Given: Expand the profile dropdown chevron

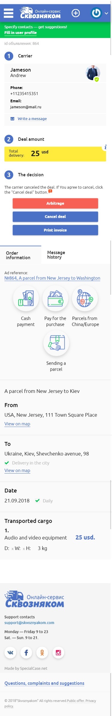Looking at the screenshot, I should [x=106, y=13].
